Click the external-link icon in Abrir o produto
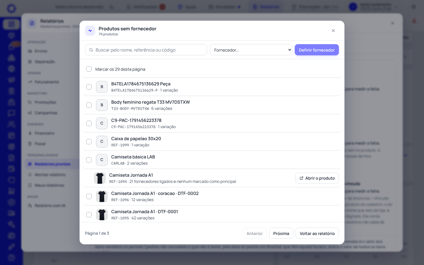 (302, 178)
